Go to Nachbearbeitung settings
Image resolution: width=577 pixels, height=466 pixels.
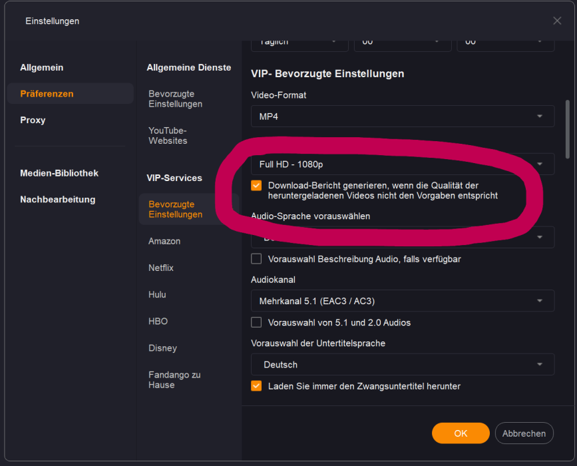coord(57,200)
